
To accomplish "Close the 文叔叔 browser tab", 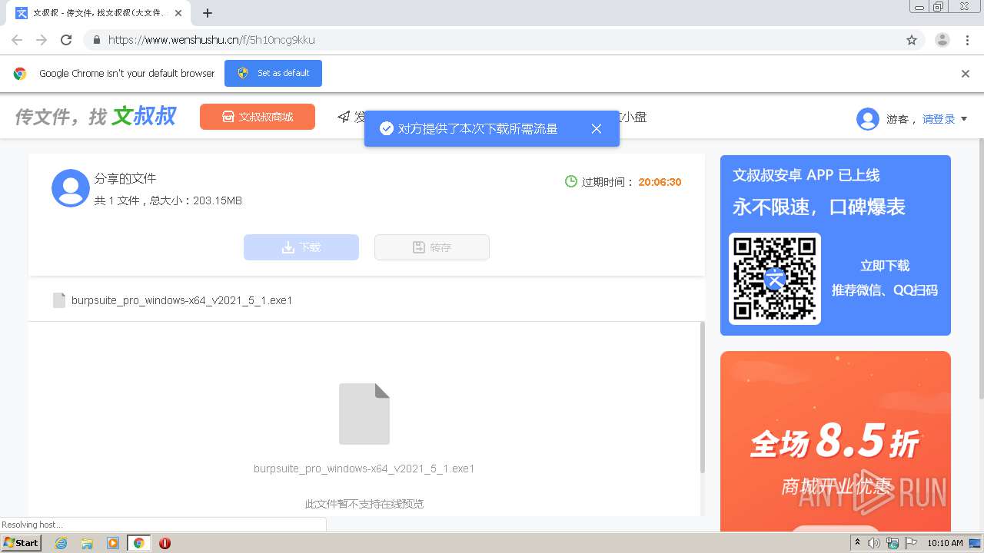I will [x=178, y=13].
